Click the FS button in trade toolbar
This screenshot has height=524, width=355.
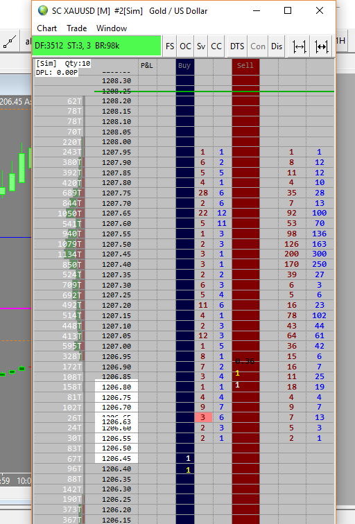point(170,46)
